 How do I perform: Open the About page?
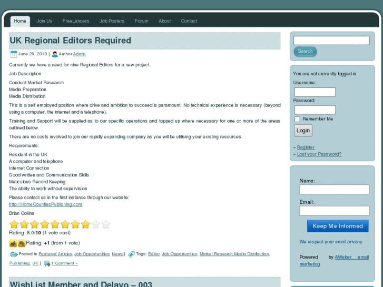point(164,21)
